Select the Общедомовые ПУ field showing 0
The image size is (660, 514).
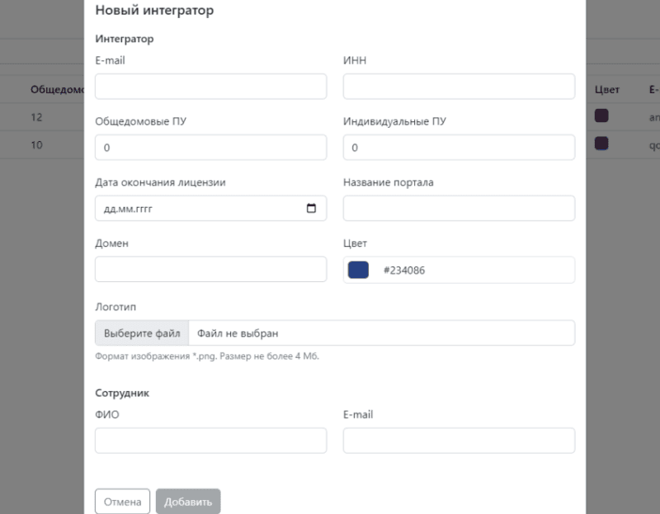pyautogui.click(x=210, y=147)
